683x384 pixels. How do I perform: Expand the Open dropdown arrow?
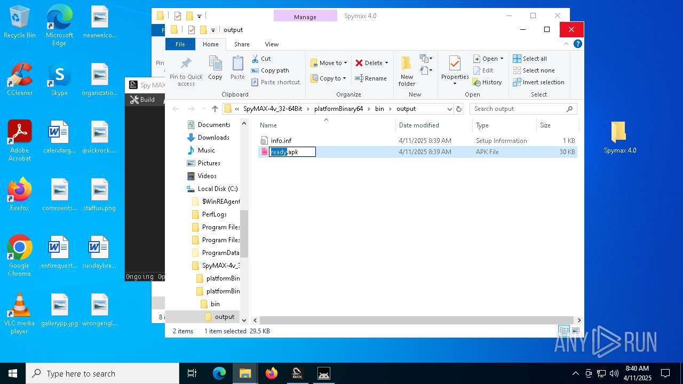(x=502, y=59)
